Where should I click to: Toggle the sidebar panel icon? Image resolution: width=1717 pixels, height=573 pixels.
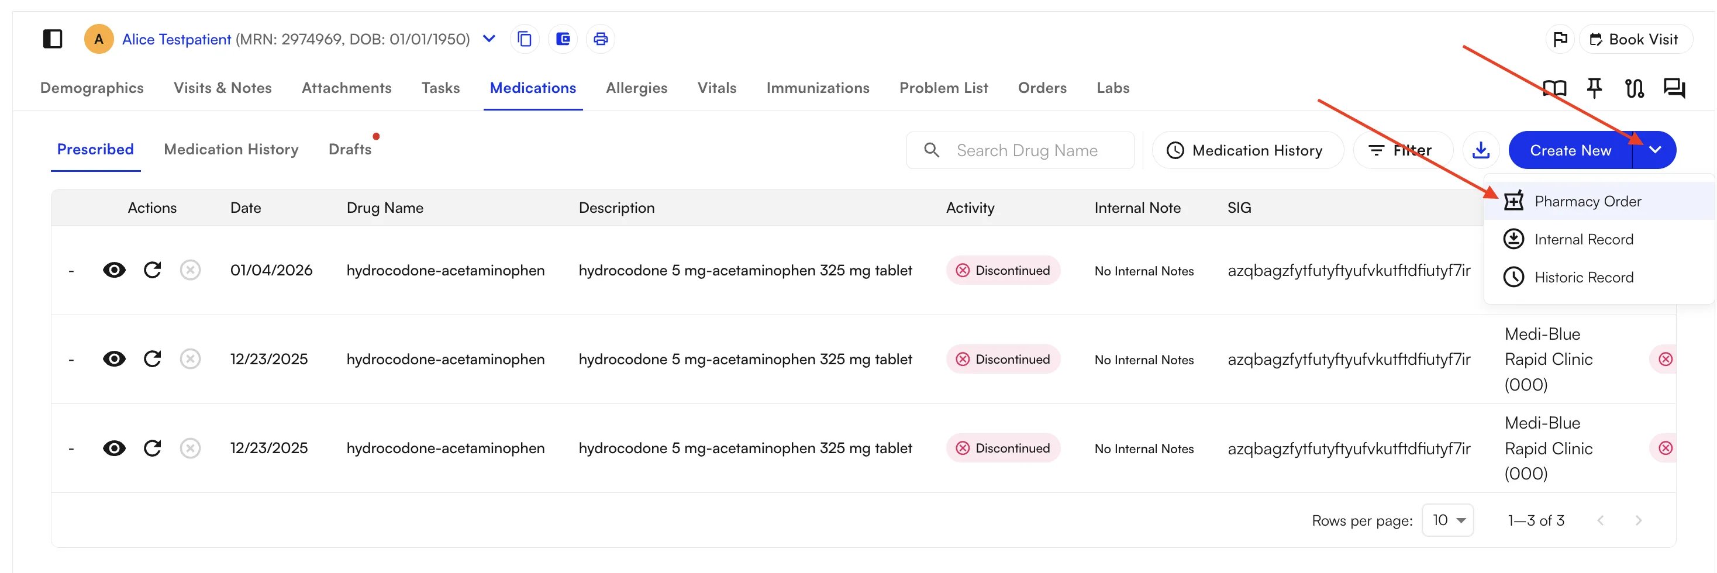53,39
